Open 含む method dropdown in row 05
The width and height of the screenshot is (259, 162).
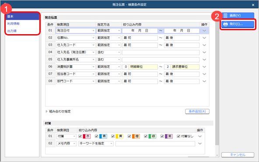point(108,60)
